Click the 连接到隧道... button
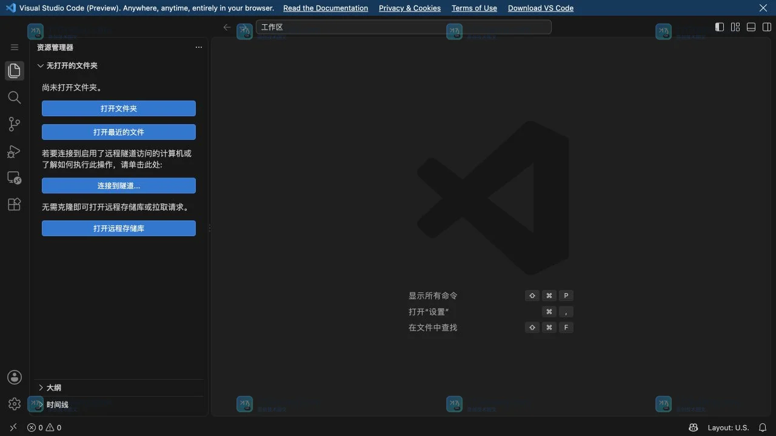This screenshot has height=436, width=776. [119, 186]
